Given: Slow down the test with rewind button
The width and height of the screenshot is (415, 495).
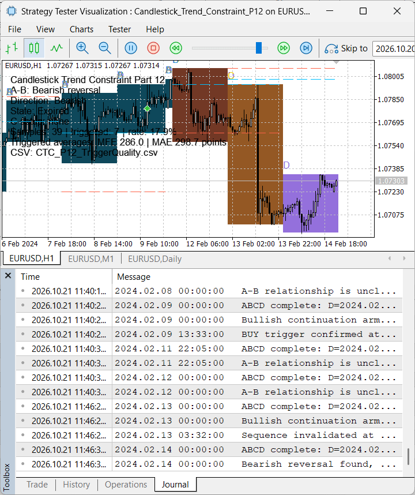Looking at the screenshot, I should tap(176, 48).
